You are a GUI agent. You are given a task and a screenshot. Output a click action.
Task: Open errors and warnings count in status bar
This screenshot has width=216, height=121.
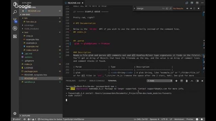32,119
